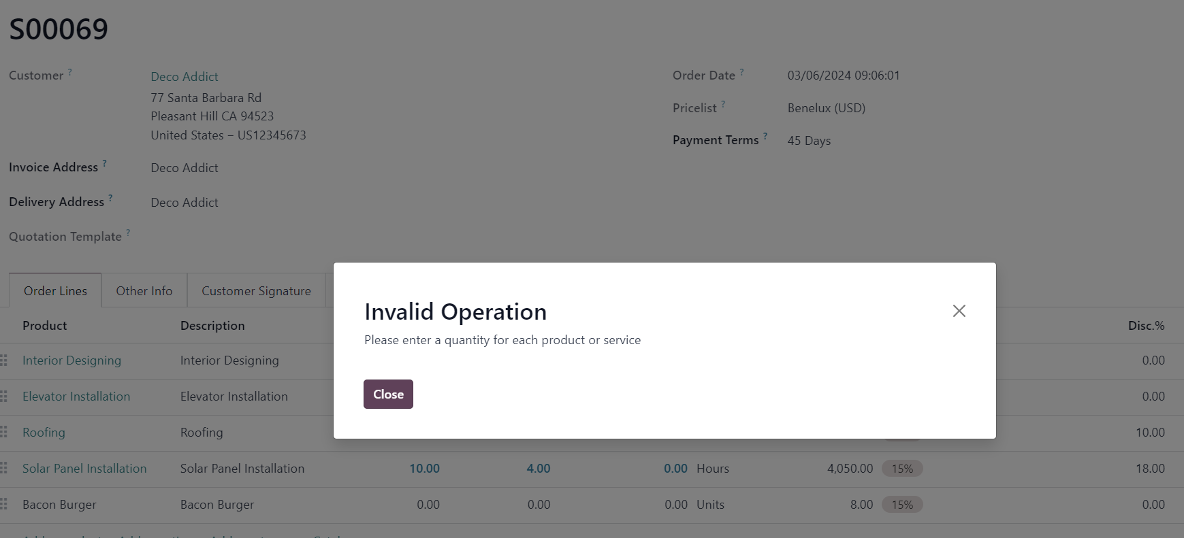Select the 10.00 quantity in Solar Panel row

pos(424,469)
